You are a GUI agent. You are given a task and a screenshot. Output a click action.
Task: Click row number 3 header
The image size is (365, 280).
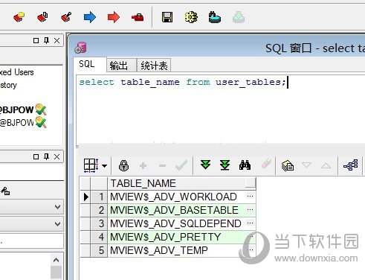pos(99,223)
